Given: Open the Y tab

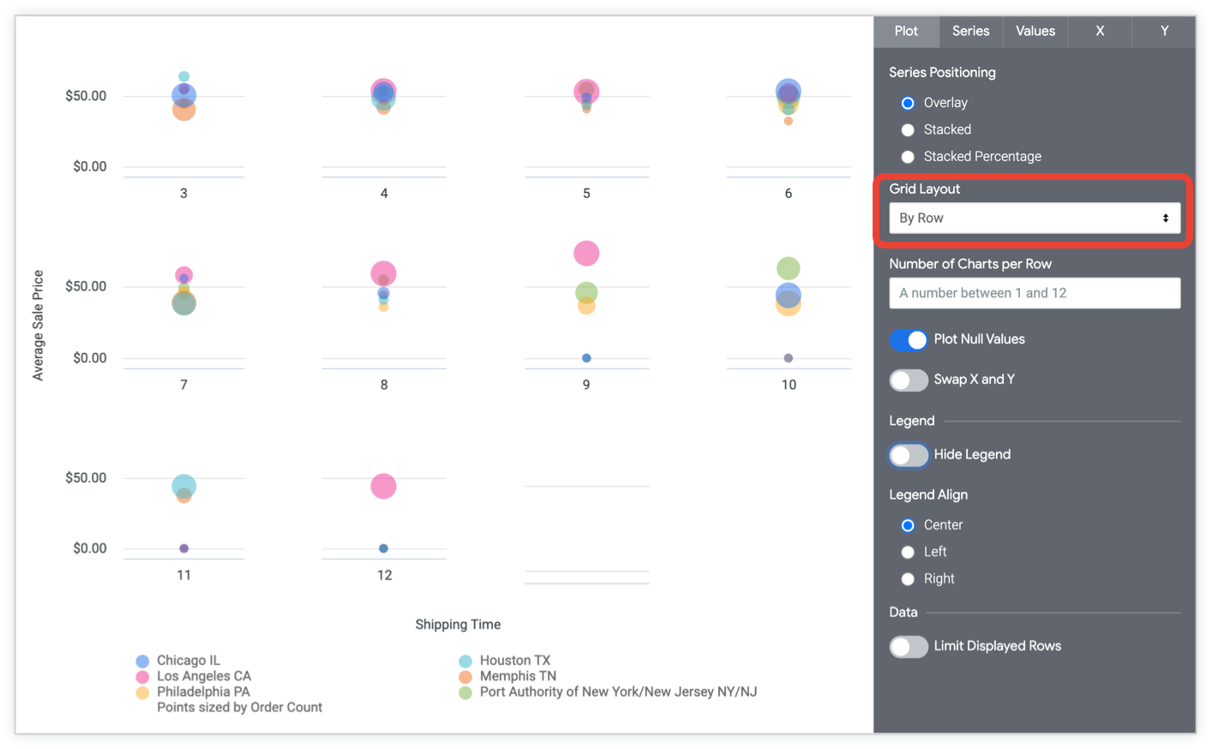Looking at the screenshot, I should pyautogui.click(x=1164, y=31).
